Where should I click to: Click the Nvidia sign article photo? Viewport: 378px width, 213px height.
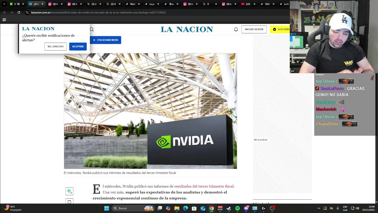coord(150,111)
